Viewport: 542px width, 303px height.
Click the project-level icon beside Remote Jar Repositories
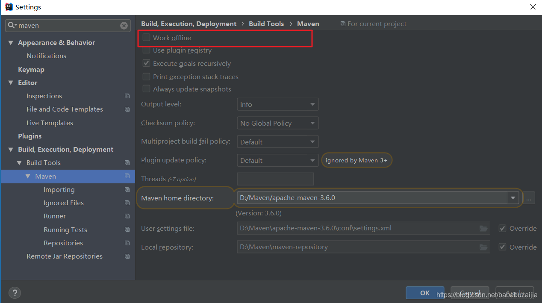[127, 256]
